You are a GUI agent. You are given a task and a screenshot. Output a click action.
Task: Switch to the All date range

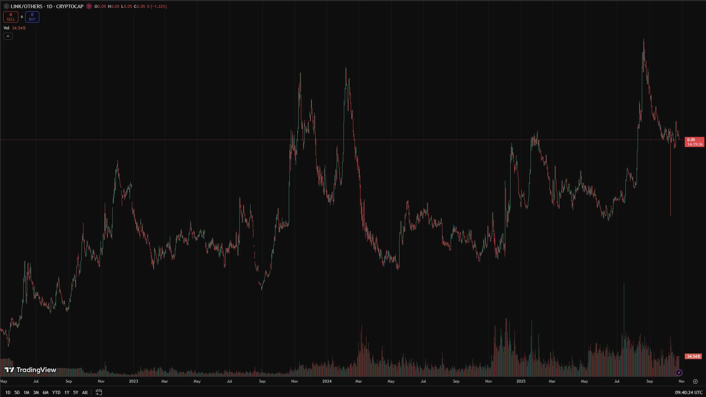(85, 392)
